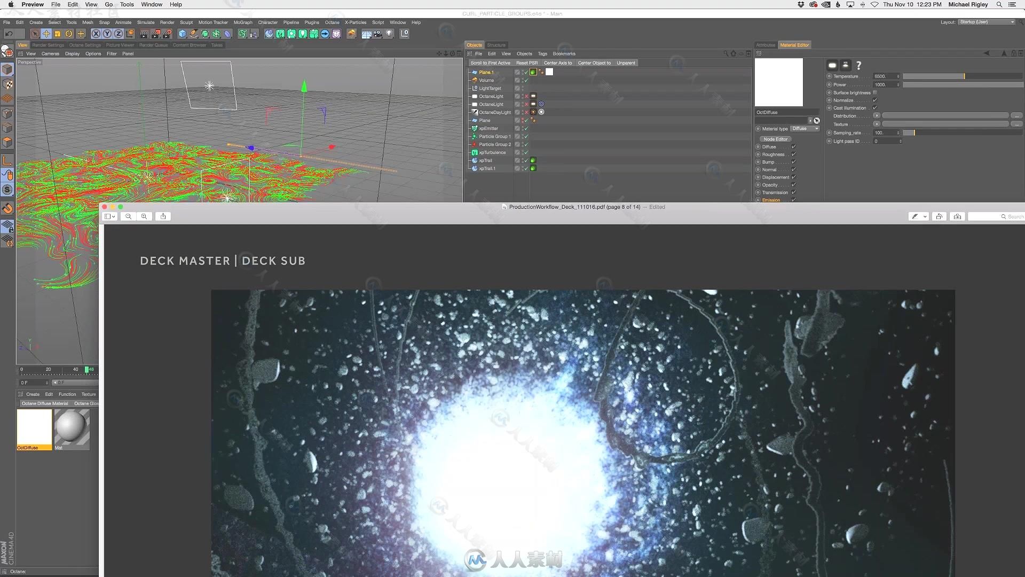Click the Sampling_rate slider bar
1025x577 pixels.
963,132
